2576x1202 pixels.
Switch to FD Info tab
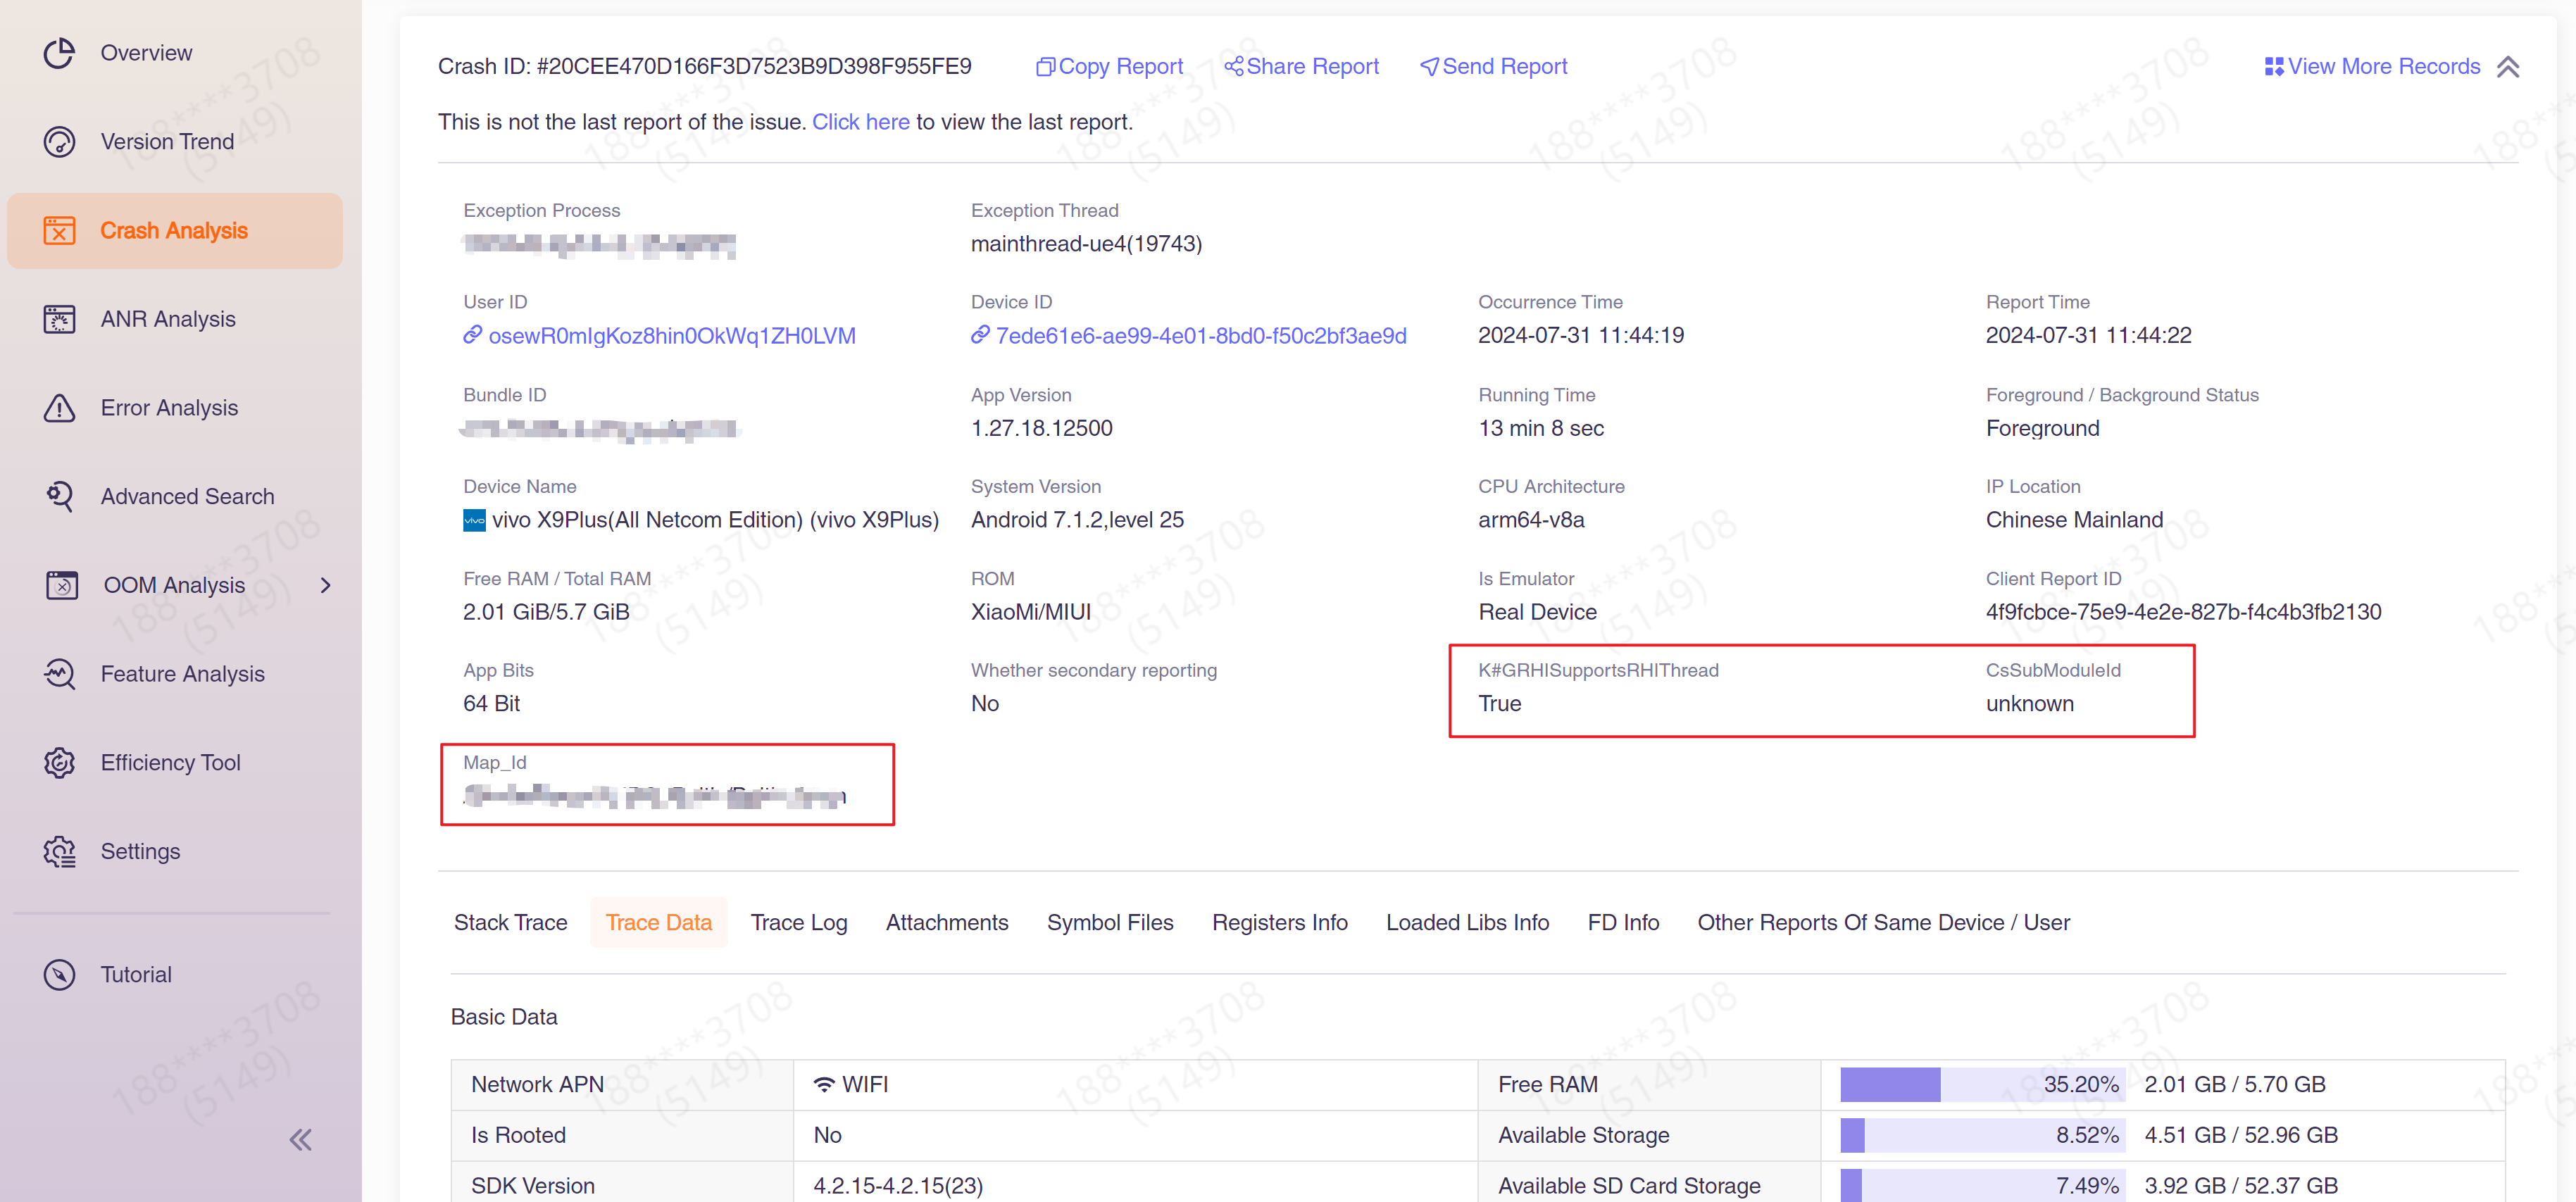coord(1623,923)
